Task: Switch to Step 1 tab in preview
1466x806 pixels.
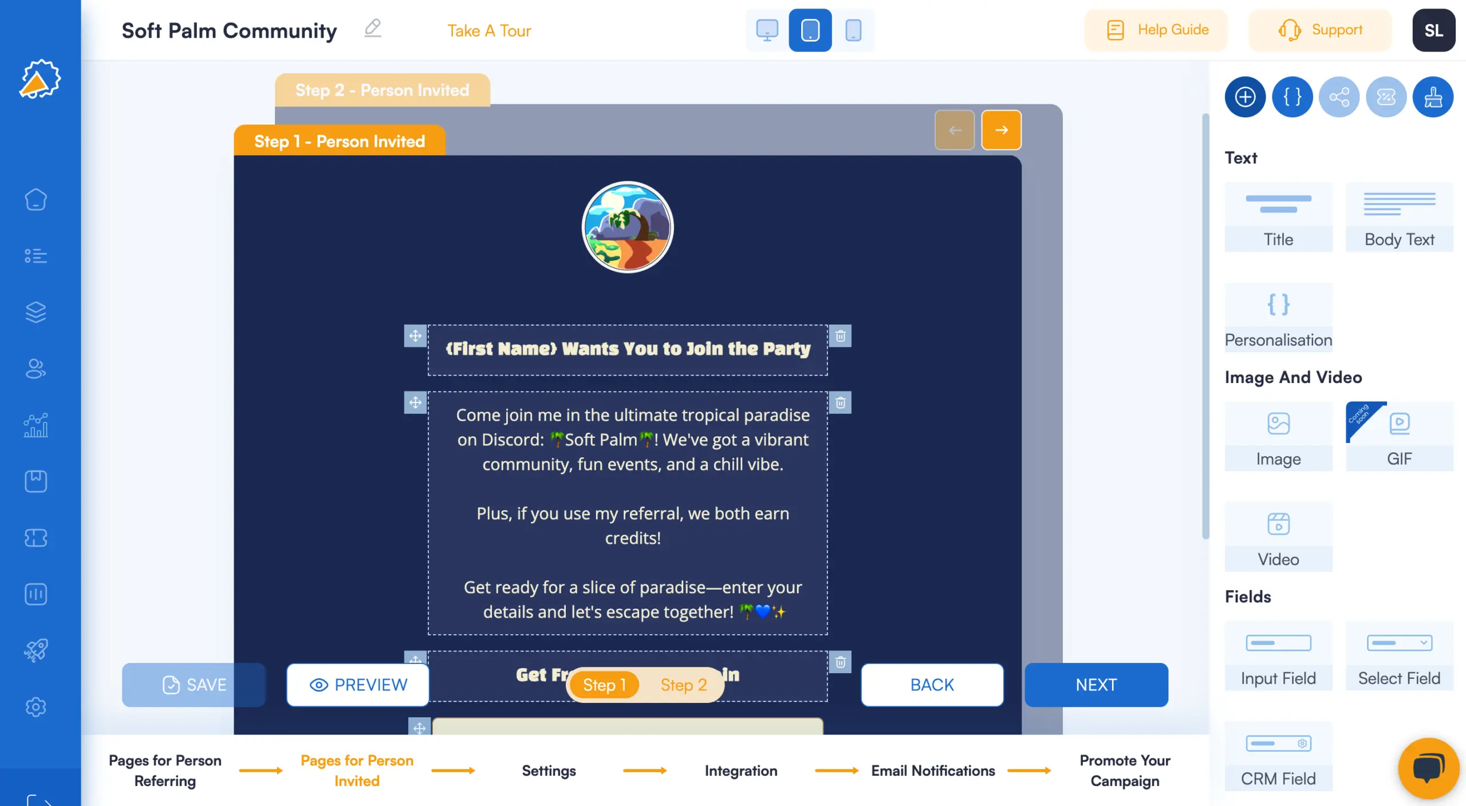Action: (x=602, y=684)
